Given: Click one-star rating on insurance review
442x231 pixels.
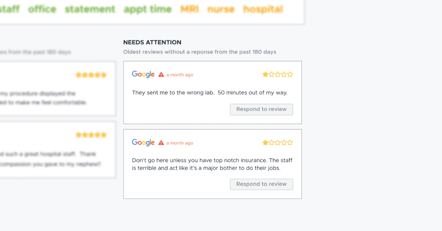Looking at the screenshot, I should point(278,143).
